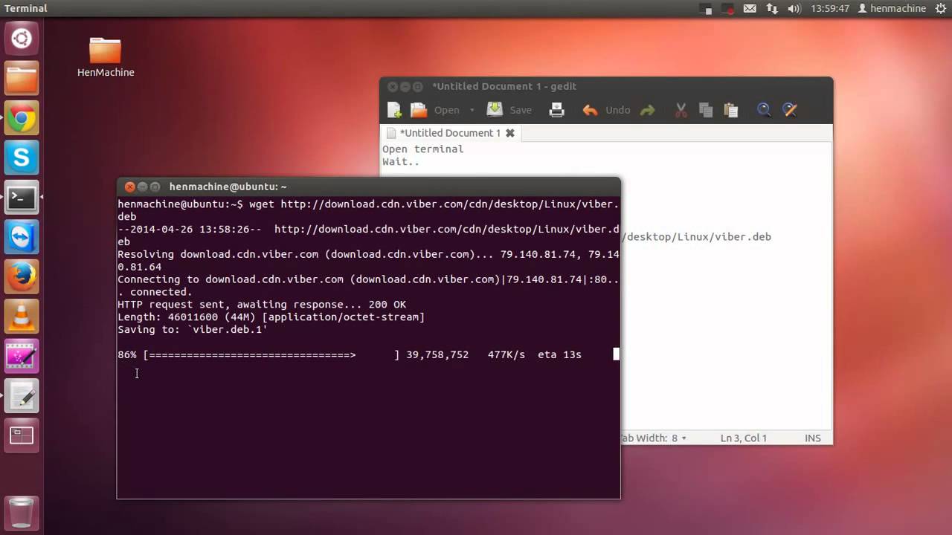
Task: Open the video editor launcher icon
Action: tap(22, 357)
